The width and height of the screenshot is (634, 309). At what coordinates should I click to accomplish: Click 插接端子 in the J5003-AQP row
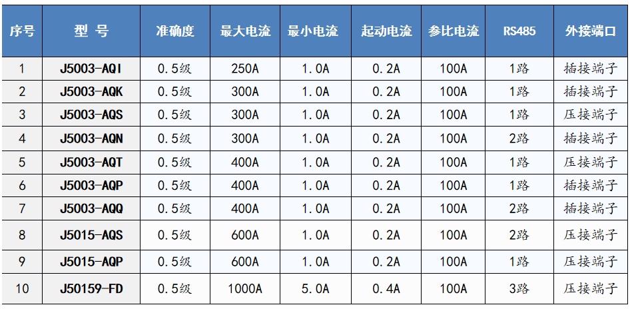(591, 186)
